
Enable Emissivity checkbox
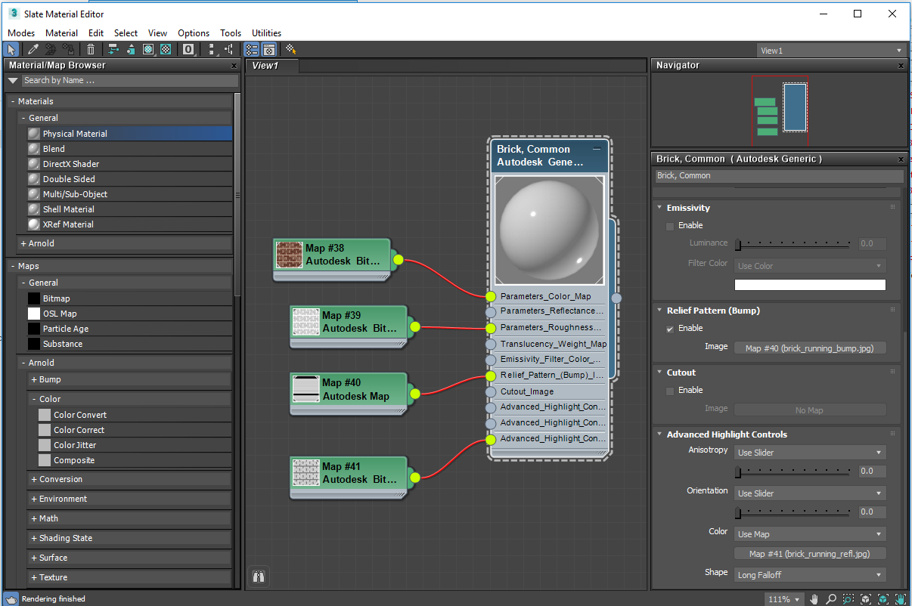pos(670,226)
